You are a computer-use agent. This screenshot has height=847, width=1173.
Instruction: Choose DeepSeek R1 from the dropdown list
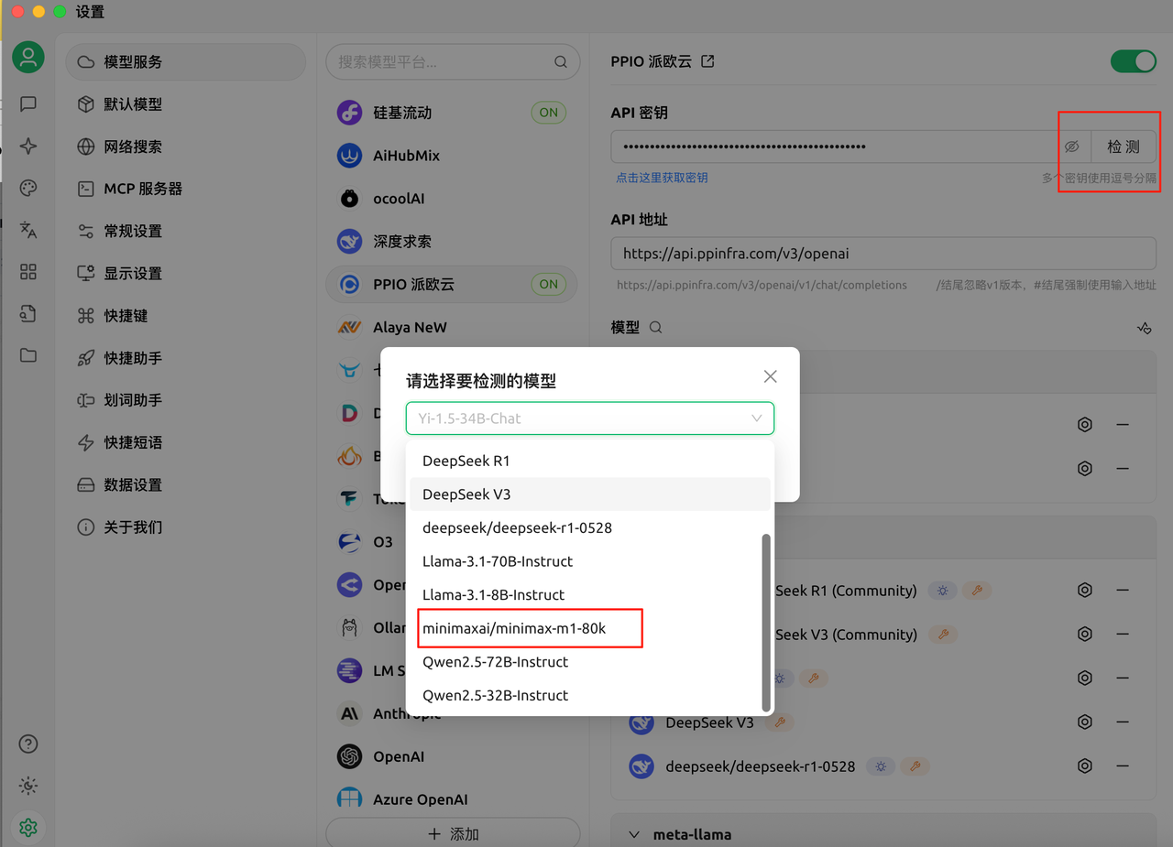(x=589, y=461)
